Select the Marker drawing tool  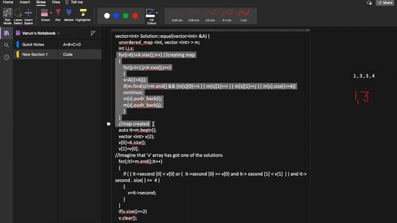coord(69,15)
